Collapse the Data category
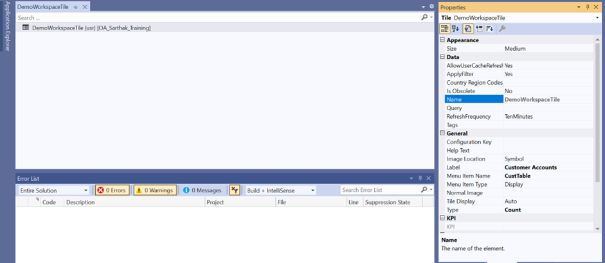 click(442, 57)
